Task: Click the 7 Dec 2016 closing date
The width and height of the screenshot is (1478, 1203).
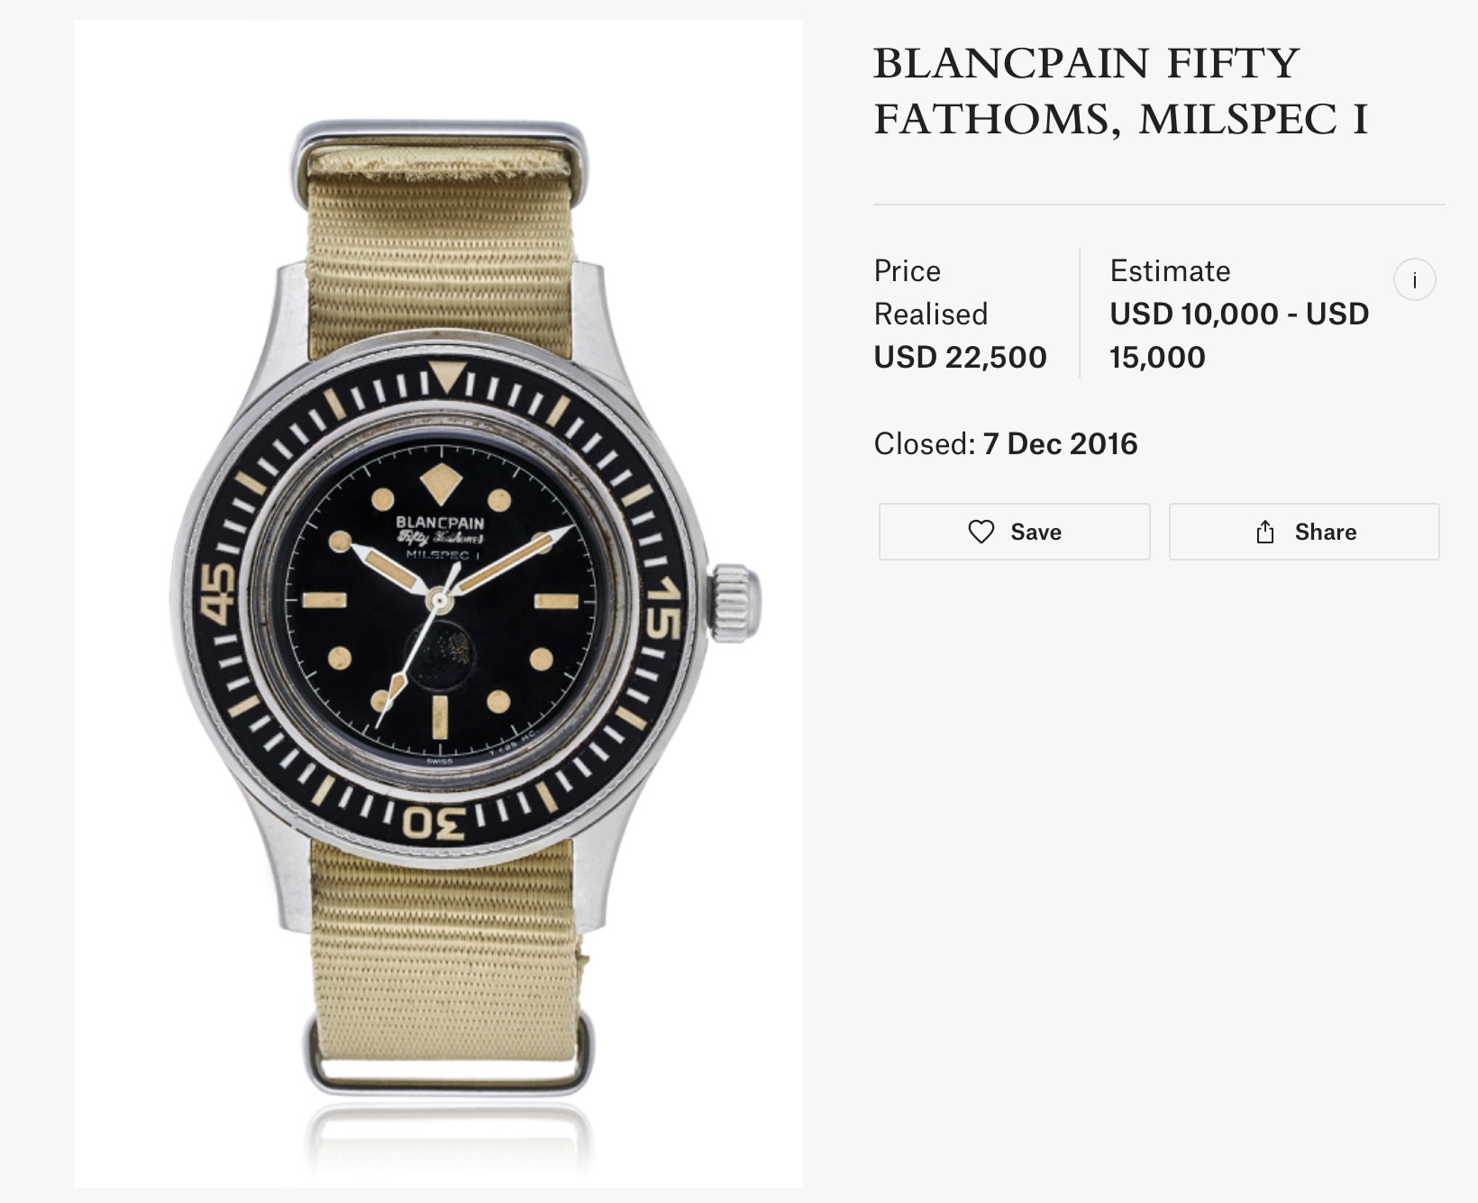Action: 1060,444
